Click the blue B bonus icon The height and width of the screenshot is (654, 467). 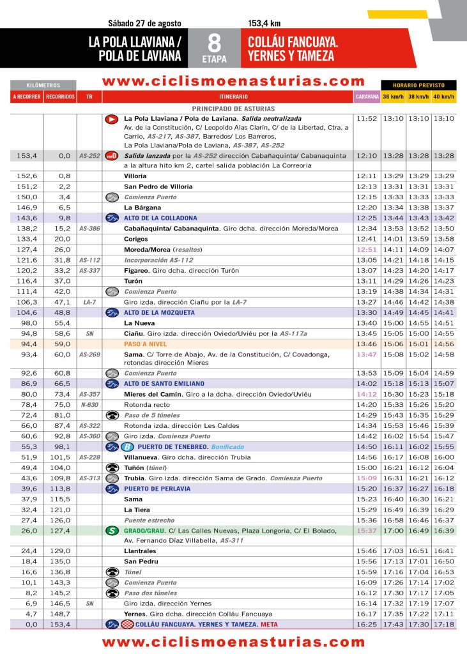click(126, 446)
